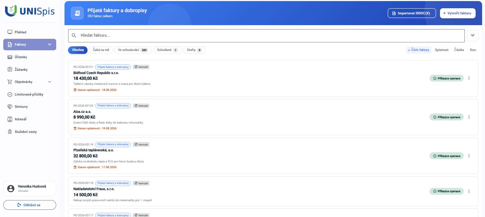Click the Faktury document icon in sidebar
This screenshot has width=485, height=217.
tap(10, 45)
